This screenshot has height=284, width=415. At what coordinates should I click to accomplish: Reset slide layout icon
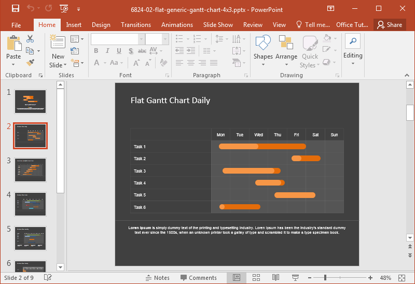coord(75,51)
